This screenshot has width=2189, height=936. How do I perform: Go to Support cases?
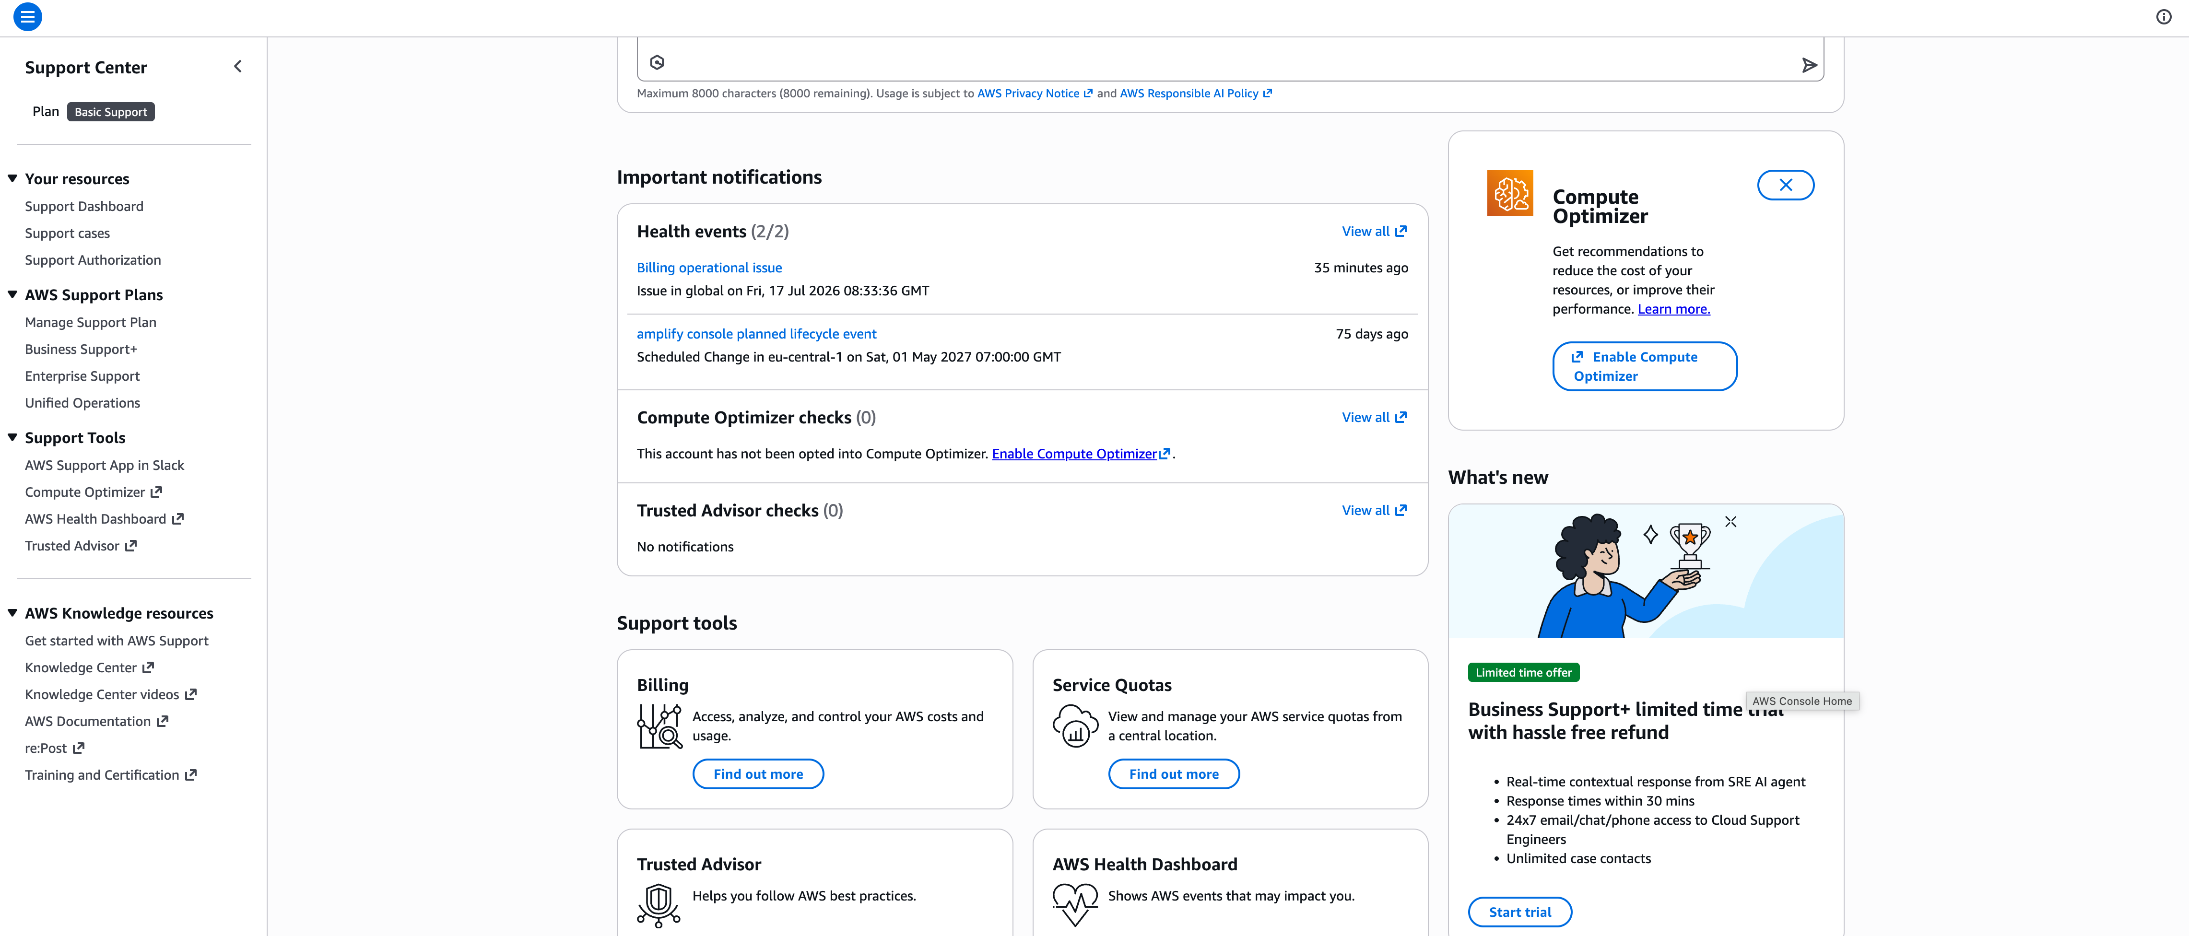tap(67, 234)
